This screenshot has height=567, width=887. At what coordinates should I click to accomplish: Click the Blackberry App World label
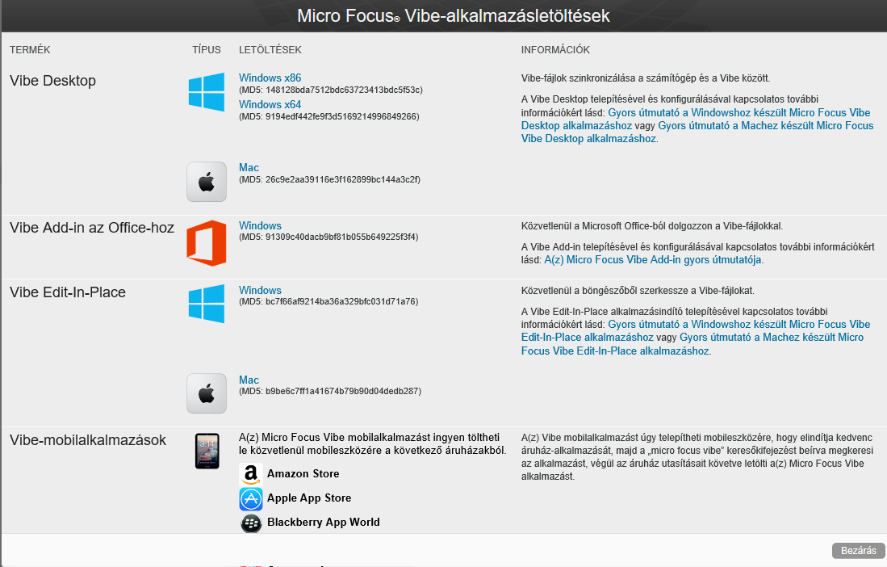[323, 523]
